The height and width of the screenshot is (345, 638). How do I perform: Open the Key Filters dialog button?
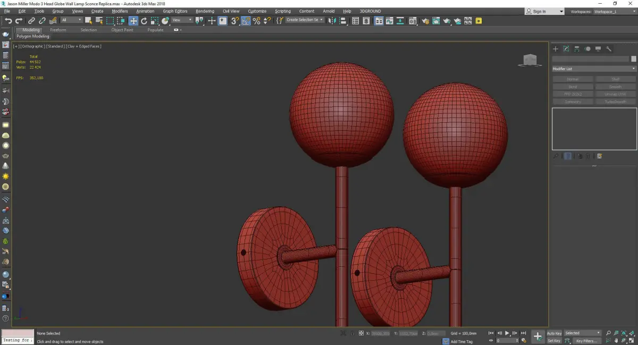tap(586, 341)
